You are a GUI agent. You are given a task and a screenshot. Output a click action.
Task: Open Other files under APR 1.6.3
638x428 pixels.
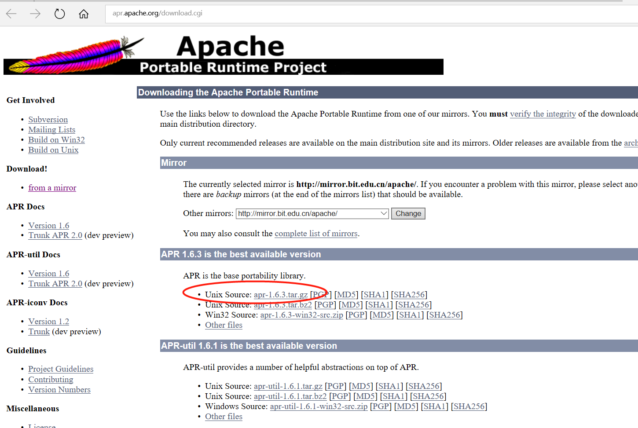pyautogui.click(x=224, y=325)
